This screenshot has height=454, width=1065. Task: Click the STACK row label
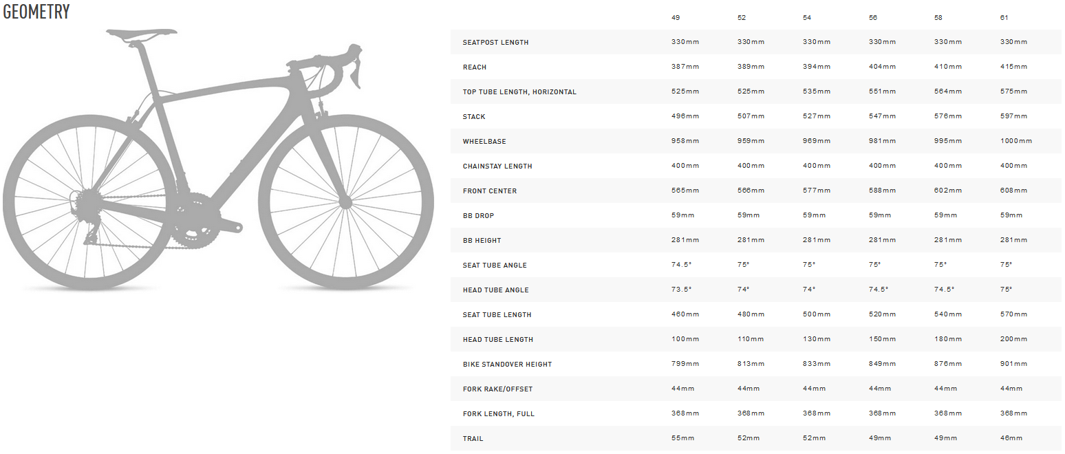(474, 117)
